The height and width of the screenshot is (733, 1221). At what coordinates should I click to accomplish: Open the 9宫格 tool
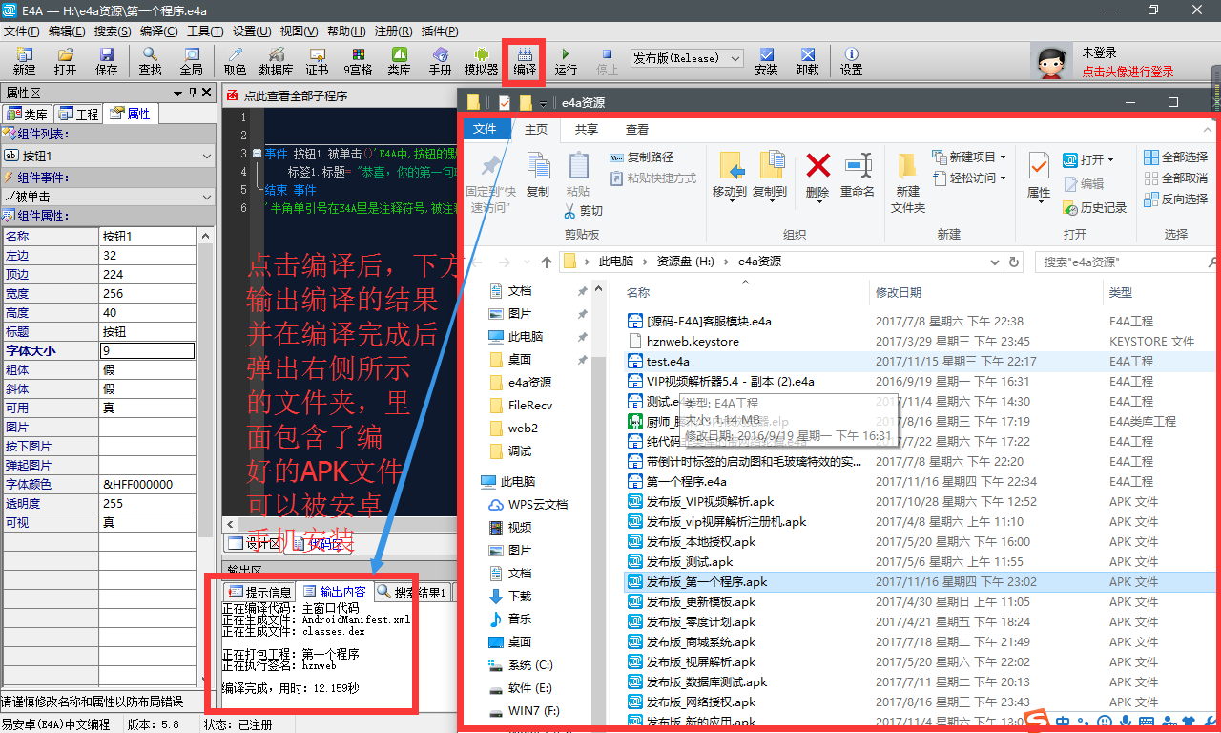tap(358, 61)
